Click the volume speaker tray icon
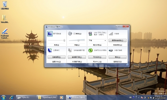This screenshot has height=100, width=167. (151, 97)
